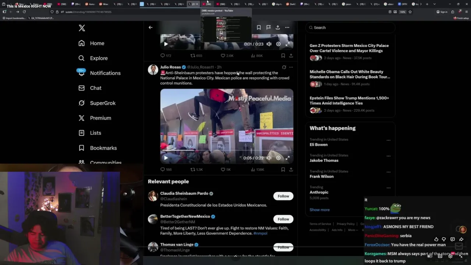View analytics showing 86K views

(257, 56)
